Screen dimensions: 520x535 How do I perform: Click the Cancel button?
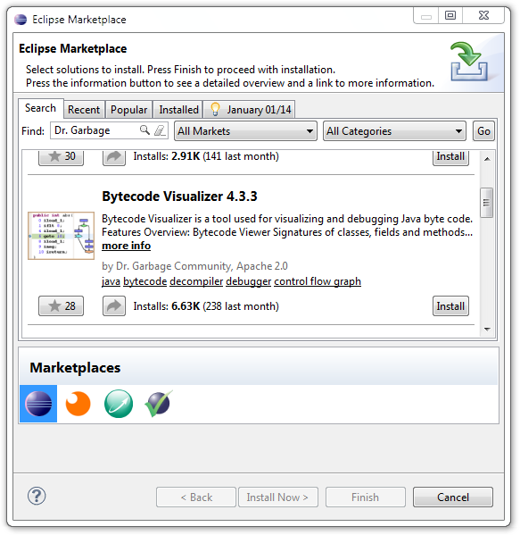pos(453,497)
